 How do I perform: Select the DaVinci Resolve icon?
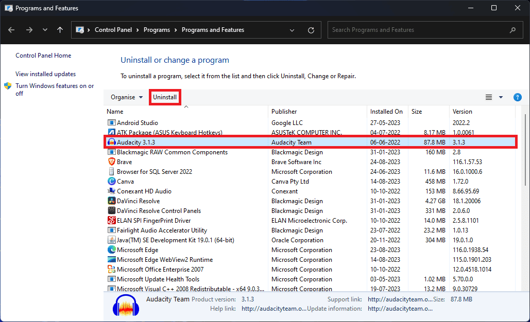coord(112,201)
